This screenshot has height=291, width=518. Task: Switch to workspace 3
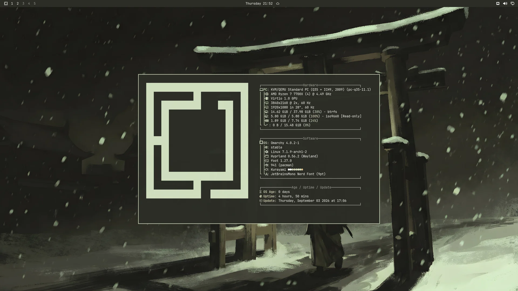pos(23,4)
